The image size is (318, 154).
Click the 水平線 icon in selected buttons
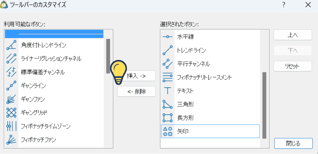point(167,37)
